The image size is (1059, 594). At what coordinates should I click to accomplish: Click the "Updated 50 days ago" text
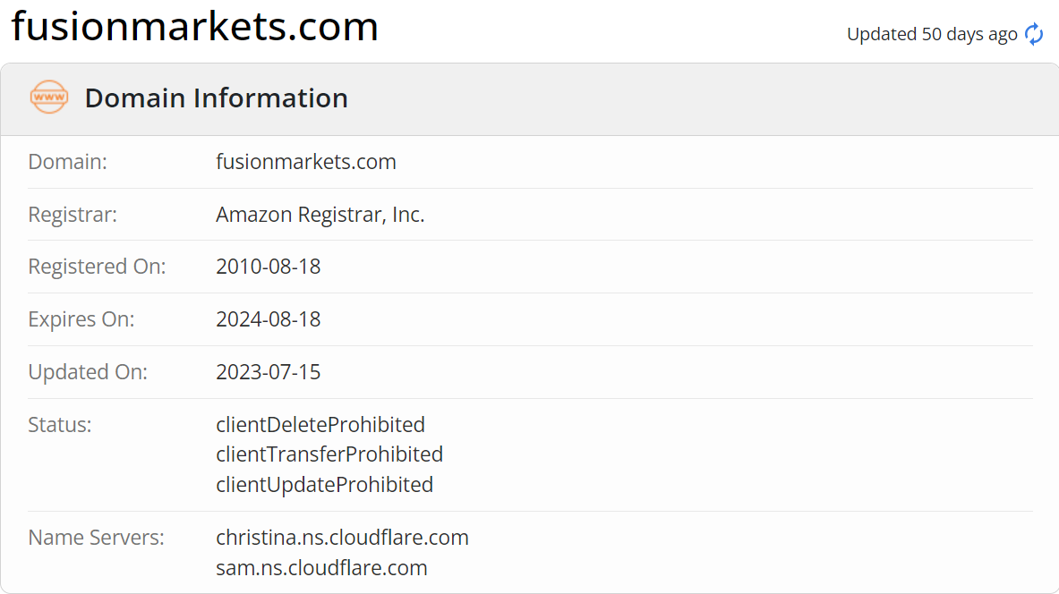click(x=932, y=35)
